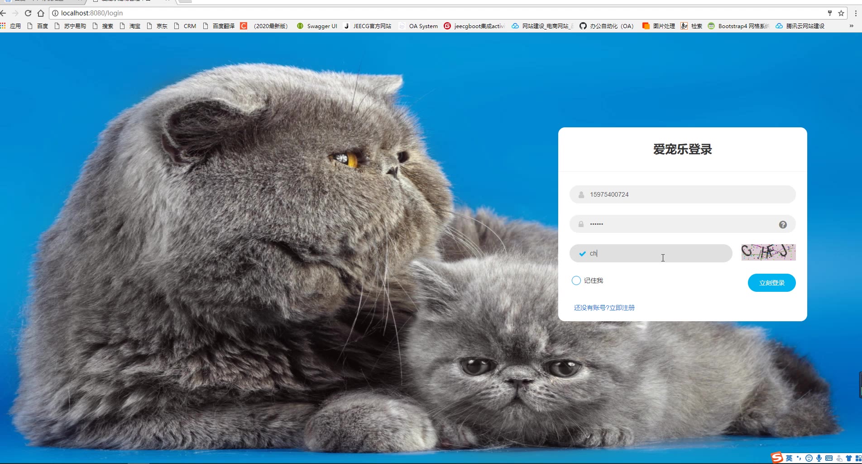Toggle the 英 language mode in IME bar

(789, 458)
